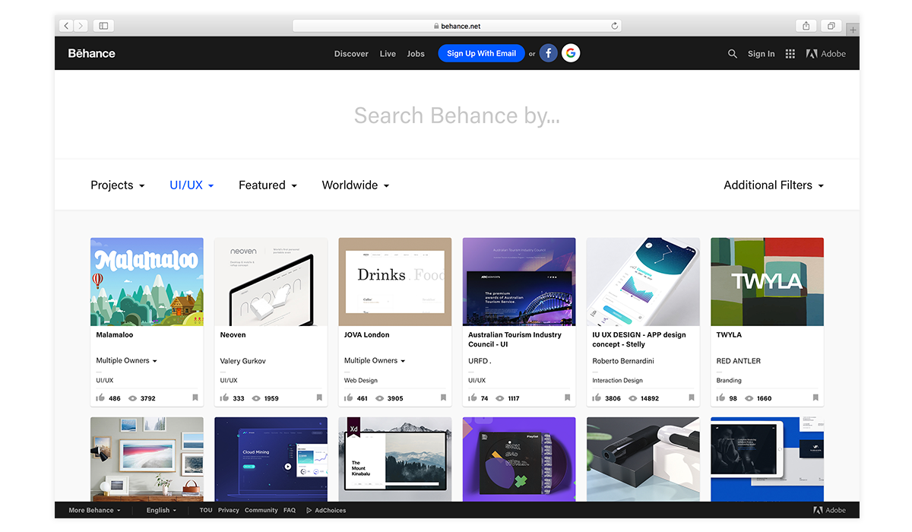
Task: Go to Discover in top navigation
Action: (351, 54)
